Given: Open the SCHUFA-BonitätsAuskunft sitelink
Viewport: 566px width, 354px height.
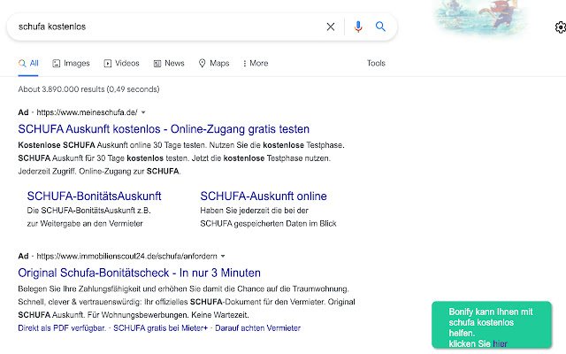Looking at the screenshot, I should (x=95, y=196).
